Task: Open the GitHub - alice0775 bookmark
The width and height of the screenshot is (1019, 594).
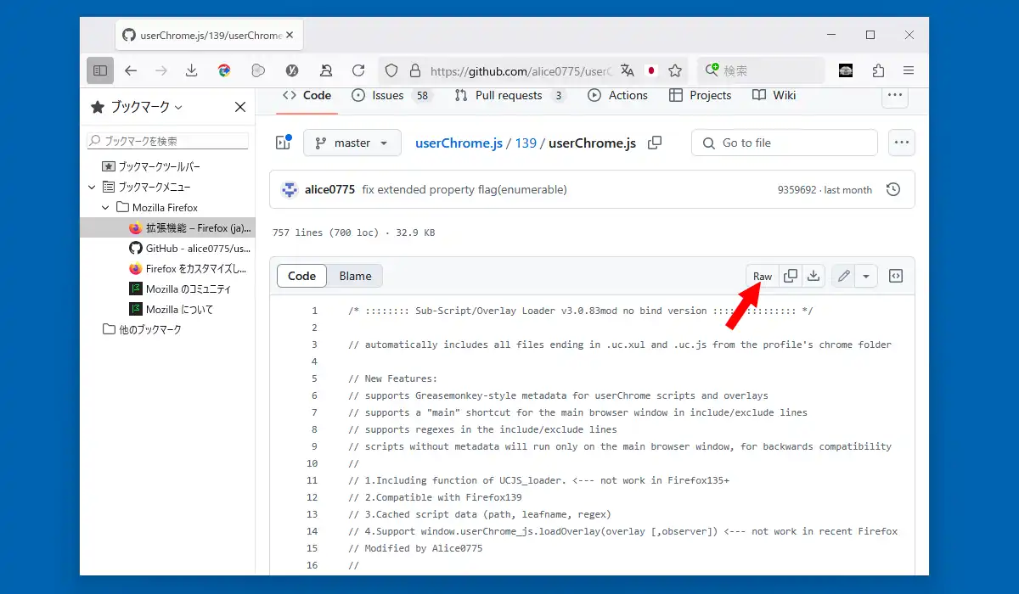Action: (190, 248)
